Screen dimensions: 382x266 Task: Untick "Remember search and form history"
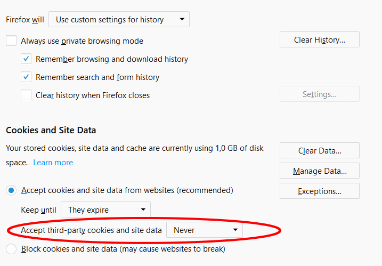26,77
